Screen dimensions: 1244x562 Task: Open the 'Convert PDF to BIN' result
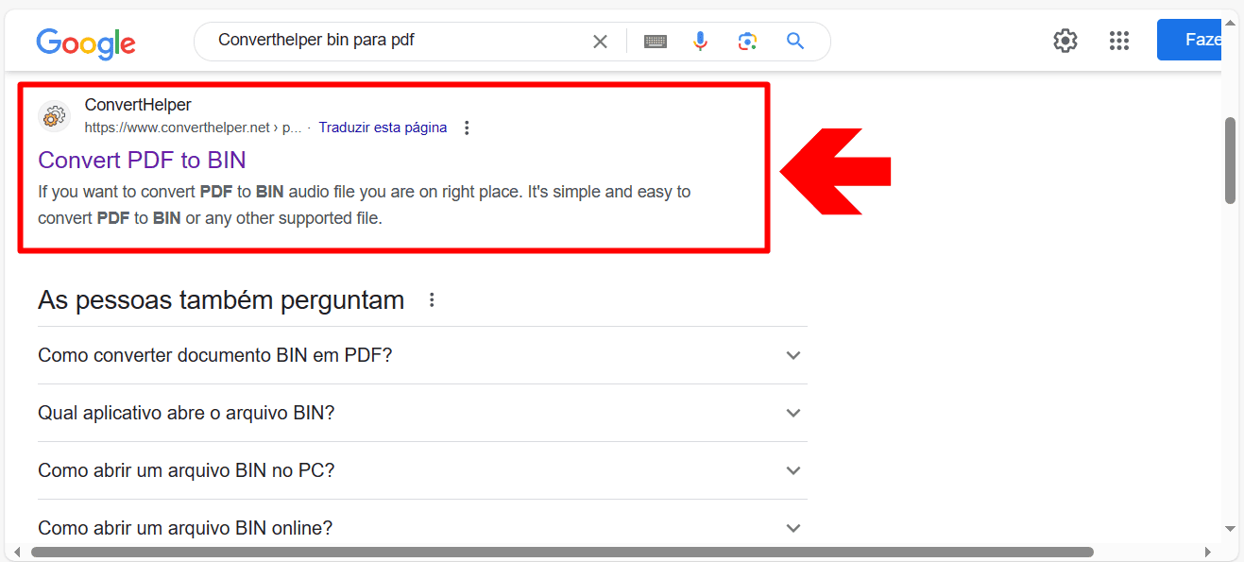pyautogui.click(x=142, y=160)
